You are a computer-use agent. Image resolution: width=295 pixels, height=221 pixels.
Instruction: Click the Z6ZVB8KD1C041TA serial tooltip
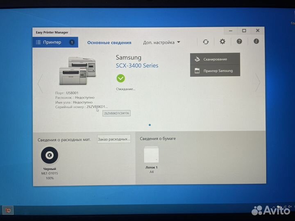click(116, 113)
